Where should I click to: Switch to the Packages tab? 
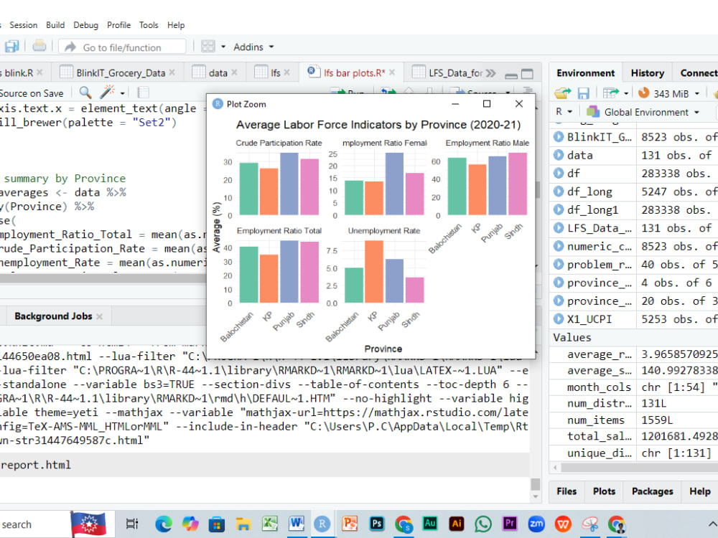(652, 491)
